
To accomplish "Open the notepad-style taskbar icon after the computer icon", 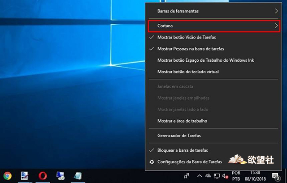I will click(x=78, y=176).
